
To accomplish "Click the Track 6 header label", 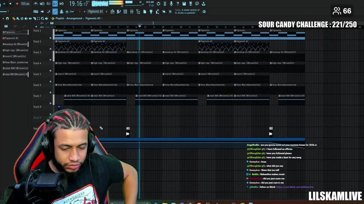I will (37, 85).
